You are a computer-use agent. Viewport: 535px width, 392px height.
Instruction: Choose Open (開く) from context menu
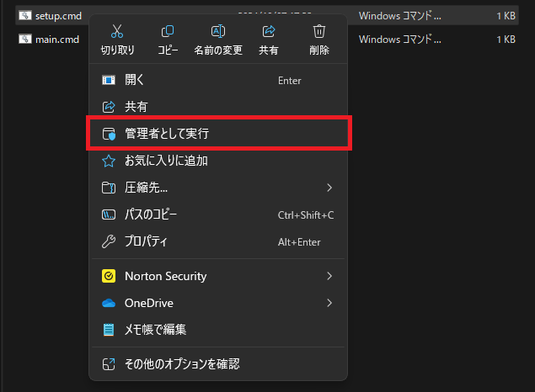tap(135, 81)
